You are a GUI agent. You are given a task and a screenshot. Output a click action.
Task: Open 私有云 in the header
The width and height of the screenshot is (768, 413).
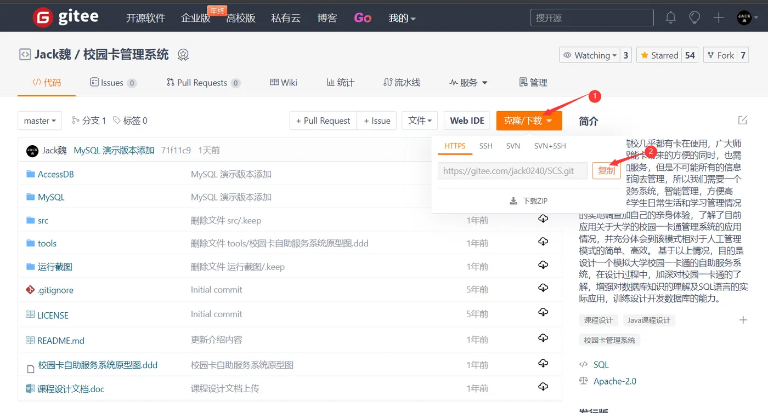[286, 18]
